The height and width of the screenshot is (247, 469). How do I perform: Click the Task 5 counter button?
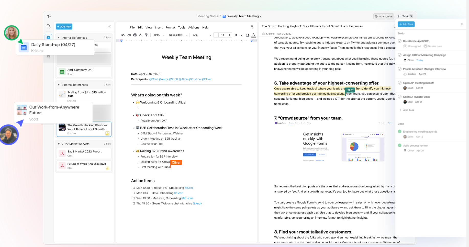pyautogui.click(x=405, y=16)
